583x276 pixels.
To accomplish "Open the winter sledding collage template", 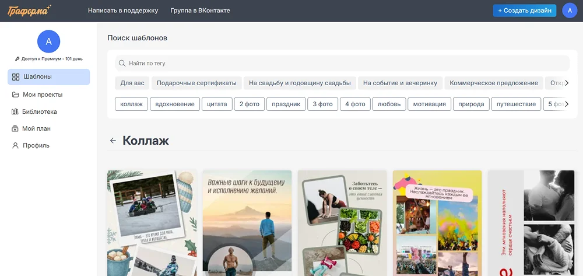I will point(152,223).
